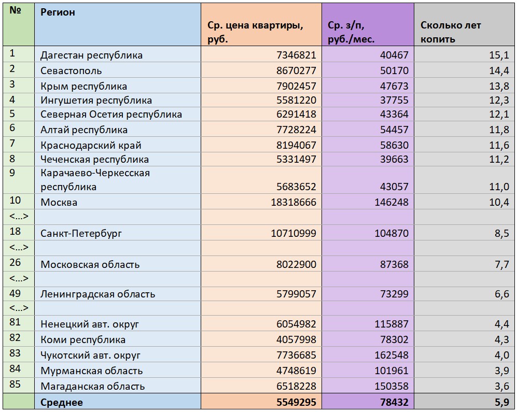Select the "Краснодарский край" cell
The width and height of the screenshot is (517, 412).
click(91, 145)
